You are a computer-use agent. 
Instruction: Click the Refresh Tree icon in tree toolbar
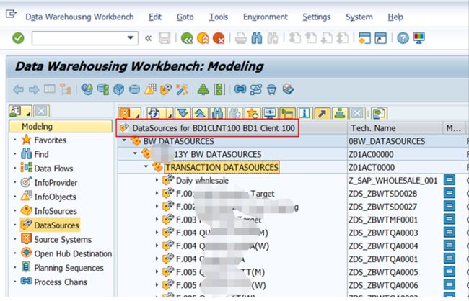tap(154, 113)
